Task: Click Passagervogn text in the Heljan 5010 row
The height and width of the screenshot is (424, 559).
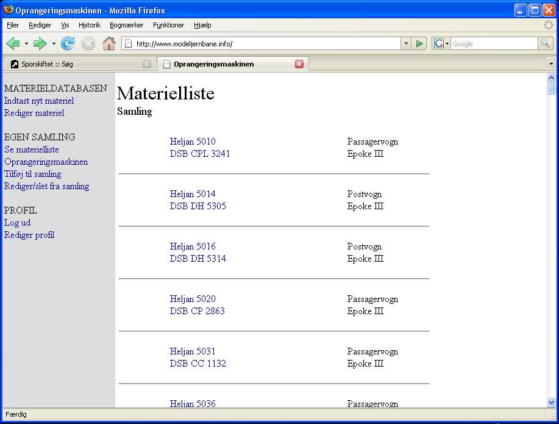Action: (372, 142)
